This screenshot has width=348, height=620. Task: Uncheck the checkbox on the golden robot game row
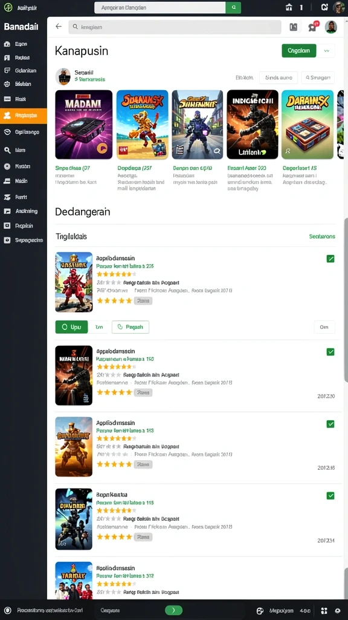(x=330, y=424)
